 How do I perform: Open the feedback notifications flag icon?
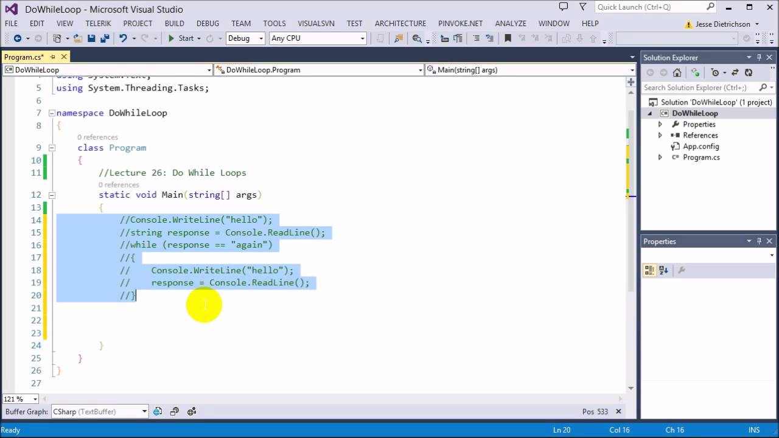point(564,7)
